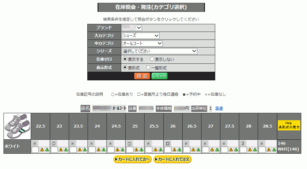
Task: Open the 画像 image link
Action: pyautogui.click(x=219, y=108)
